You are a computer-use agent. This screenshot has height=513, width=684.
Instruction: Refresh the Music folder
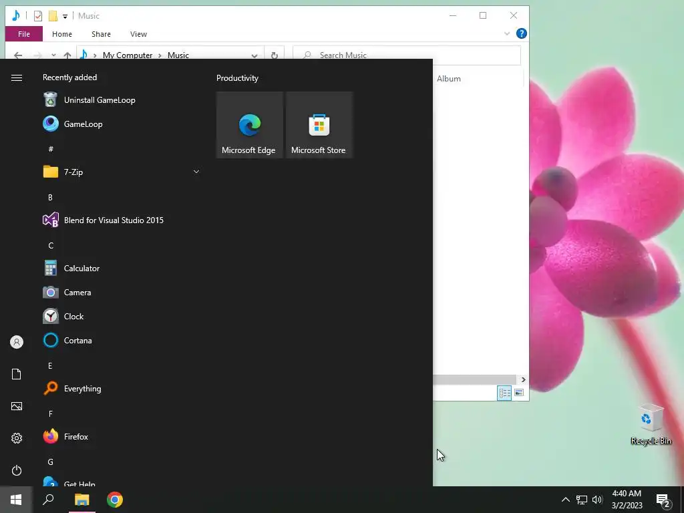pos(275,55)
